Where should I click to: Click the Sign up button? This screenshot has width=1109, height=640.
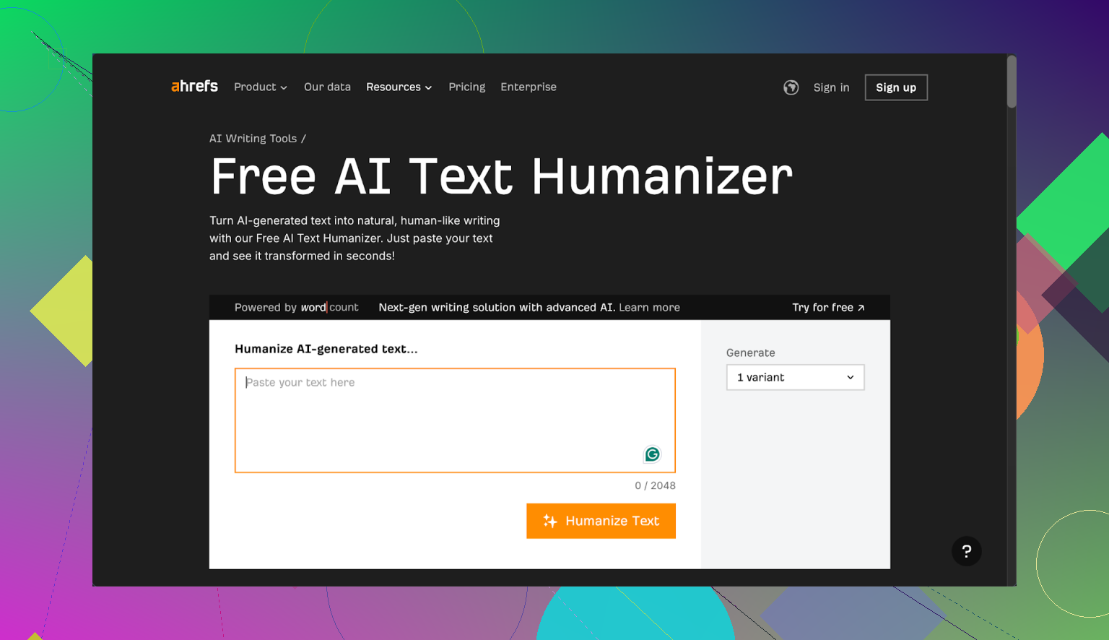896,87
